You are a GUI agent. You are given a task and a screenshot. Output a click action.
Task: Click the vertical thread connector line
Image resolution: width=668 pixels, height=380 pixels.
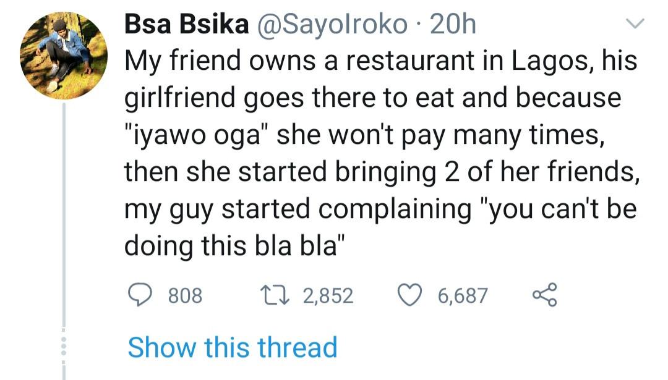click(64, 216)
